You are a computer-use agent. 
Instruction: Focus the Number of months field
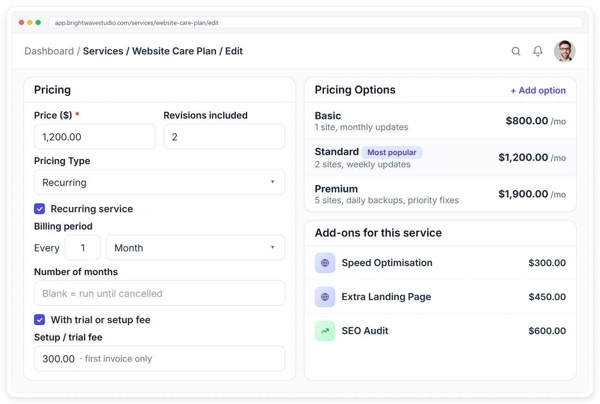pos(159,293)
